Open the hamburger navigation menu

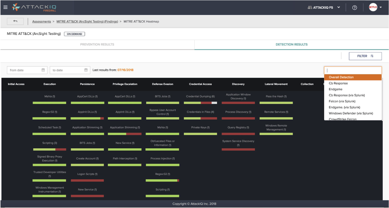tap(5, 7)
